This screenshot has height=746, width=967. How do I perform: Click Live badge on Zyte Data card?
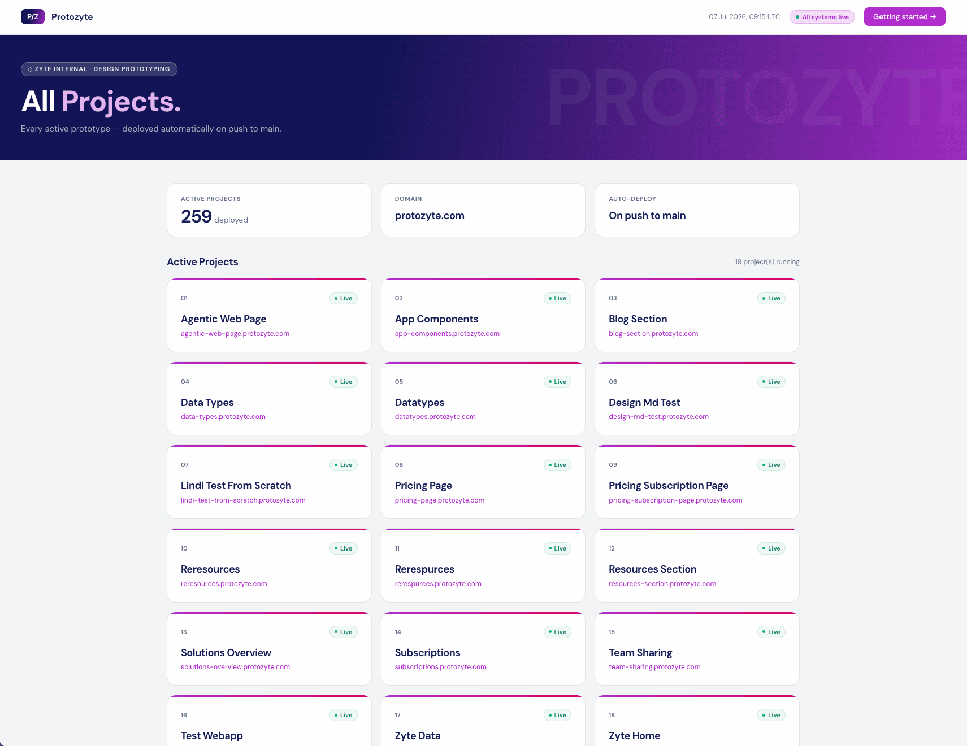pos(557,715)
